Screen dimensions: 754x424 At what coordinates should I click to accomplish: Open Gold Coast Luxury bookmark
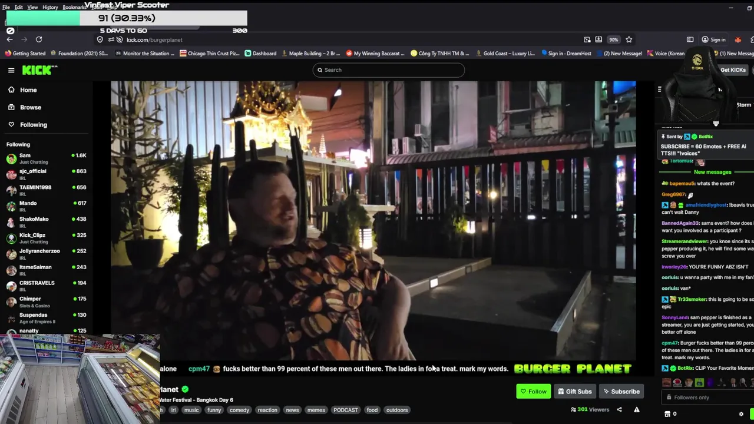coord(505,54)
